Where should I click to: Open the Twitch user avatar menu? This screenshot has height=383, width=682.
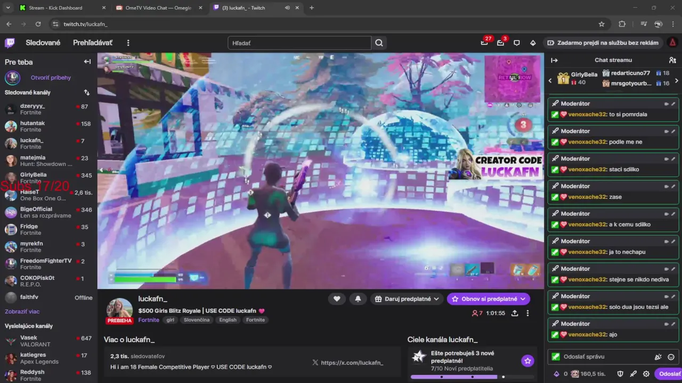pyautogui.click(x=672, y=43)
